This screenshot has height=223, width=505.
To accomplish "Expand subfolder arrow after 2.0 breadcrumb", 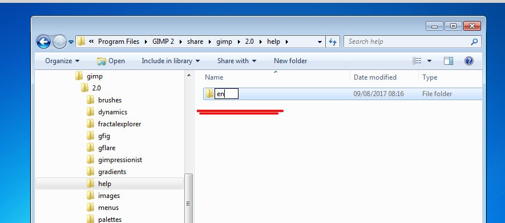I will point(261,42).
